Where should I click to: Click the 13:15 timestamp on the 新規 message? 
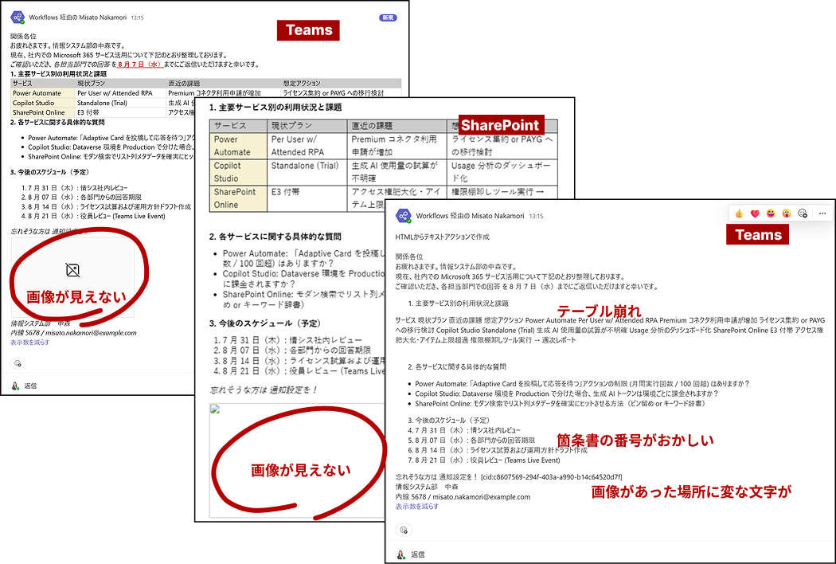(x=137, y=17)
